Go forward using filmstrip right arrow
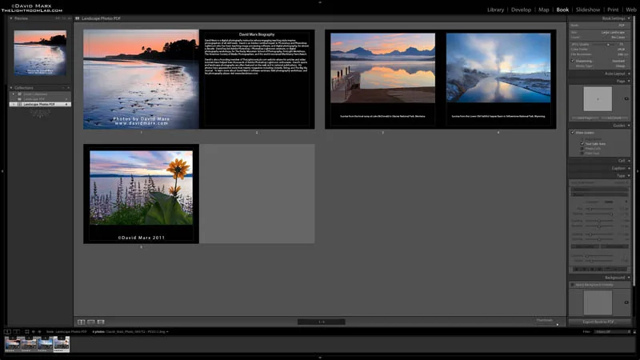Viewport: 640px width, 360px height. pos(39,332)
